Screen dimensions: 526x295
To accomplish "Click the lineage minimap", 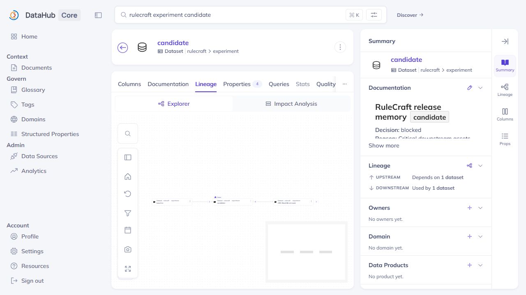I will pyautogui.click(x=307, y=252).
